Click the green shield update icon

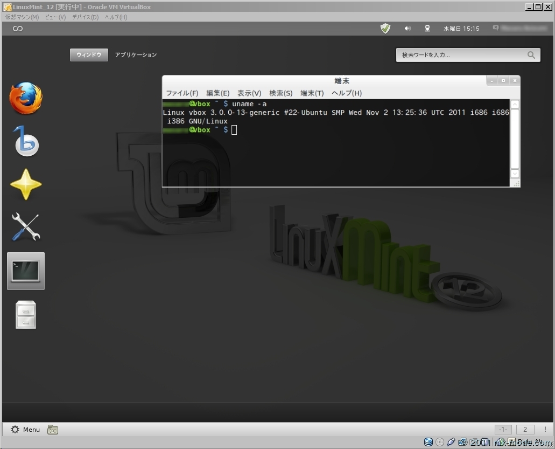click(385, 29)
